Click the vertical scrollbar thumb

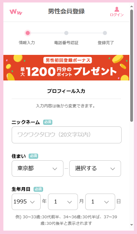(131, 66)
